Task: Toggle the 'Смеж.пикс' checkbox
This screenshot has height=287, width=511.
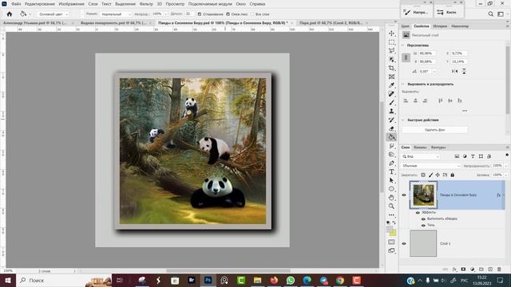Action: (x=228, y=14)
